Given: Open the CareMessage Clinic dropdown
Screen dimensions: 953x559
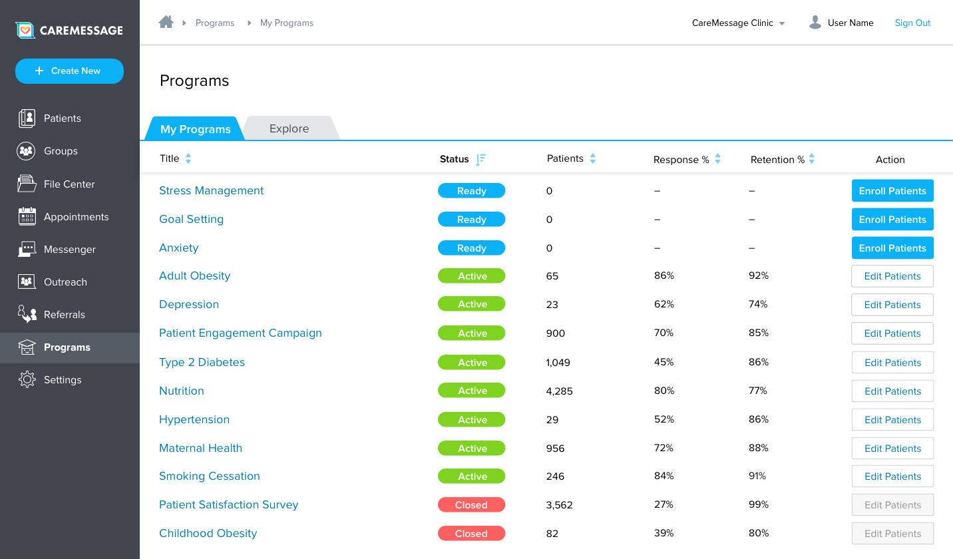Looking at the screenshot, I should coord(739,23).
